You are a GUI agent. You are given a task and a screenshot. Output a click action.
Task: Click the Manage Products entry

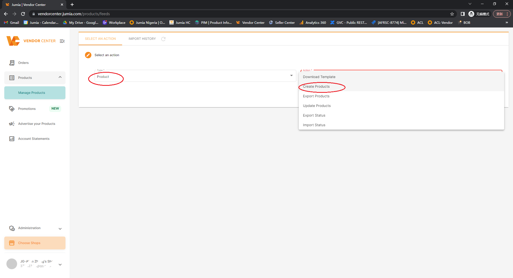click(x=32, y=92)
